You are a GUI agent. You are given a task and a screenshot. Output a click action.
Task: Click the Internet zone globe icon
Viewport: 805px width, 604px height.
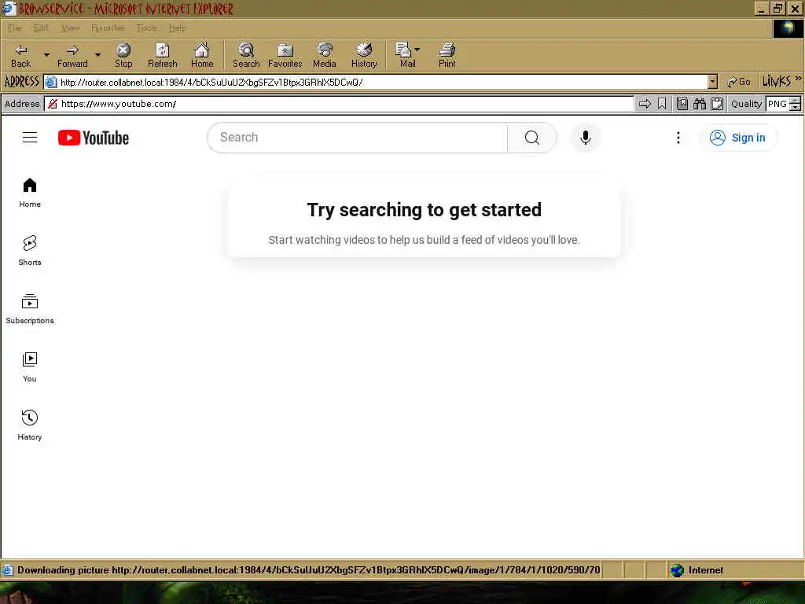(x=677, y=570)
